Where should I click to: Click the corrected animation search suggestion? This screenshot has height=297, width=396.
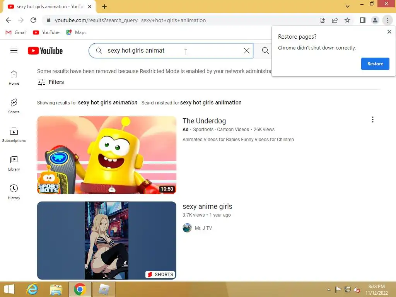pyautogui.click(x=108, y=102)
